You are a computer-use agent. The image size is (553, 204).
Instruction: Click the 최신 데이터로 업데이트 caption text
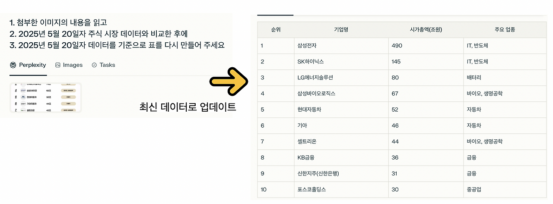tap(188, 107)
